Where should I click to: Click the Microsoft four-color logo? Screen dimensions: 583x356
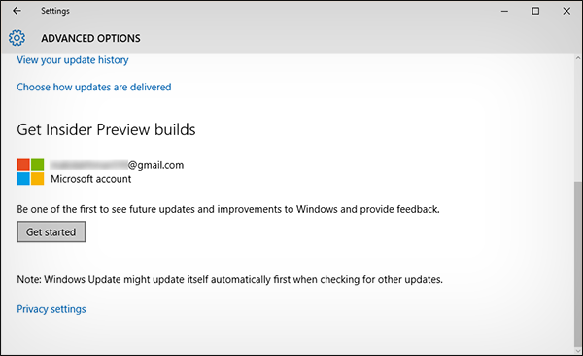pyautogui.click(x=30, y=171)
